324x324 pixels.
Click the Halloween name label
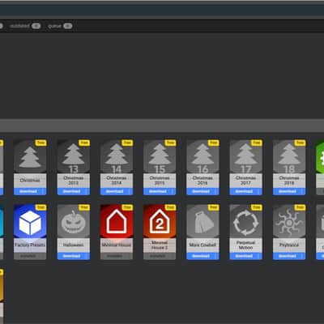(73, 245)
